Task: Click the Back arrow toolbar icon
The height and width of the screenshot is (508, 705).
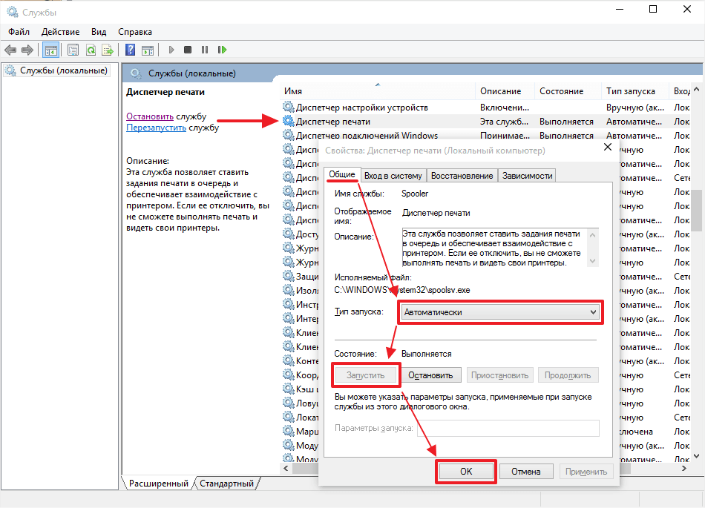Action: click(x=10, y=50)
